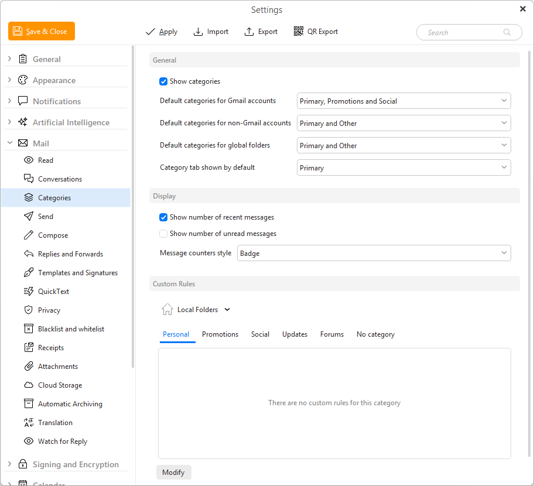Click the QR Export code icon
Screen dimensions: 534x486
coord(299,32)
